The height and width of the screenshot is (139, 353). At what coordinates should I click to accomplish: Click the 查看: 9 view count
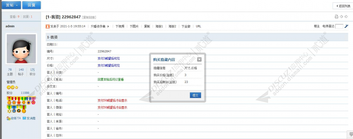pyautogui.click(x=15, y=17)
